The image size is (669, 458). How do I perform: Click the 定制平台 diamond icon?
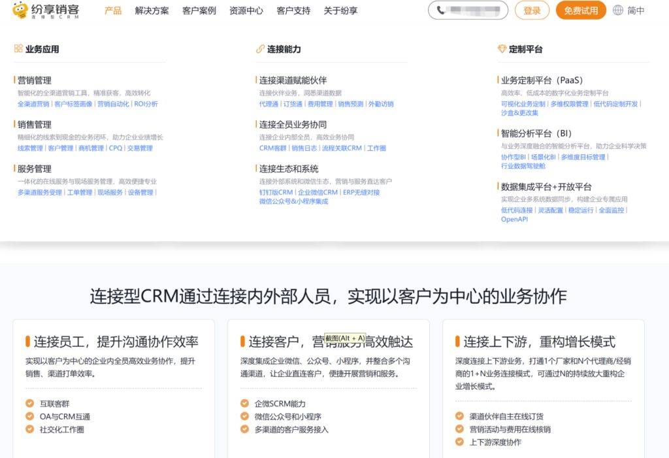(502, 48)
